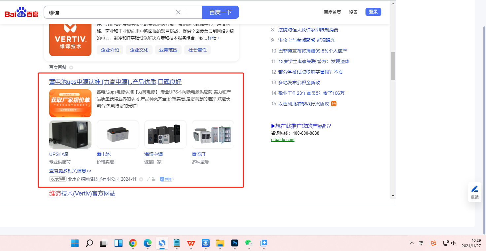The width and height of the screenshot is (486, 251).
Task: Open WPS Office from the taskbar
Action: point(191,243)
